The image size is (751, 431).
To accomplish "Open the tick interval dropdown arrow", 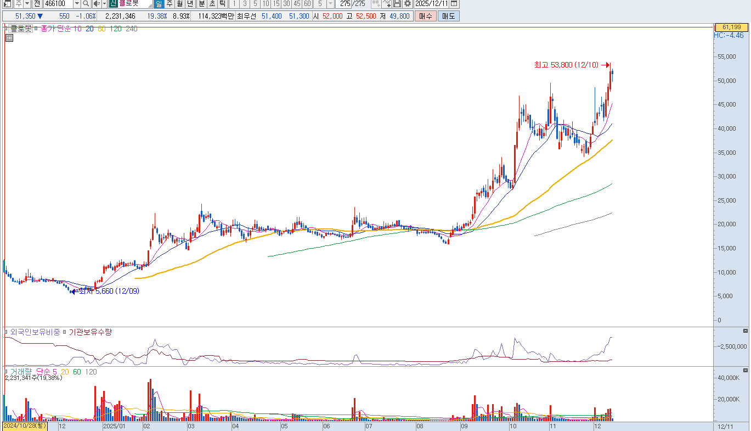I will point(330,4).
